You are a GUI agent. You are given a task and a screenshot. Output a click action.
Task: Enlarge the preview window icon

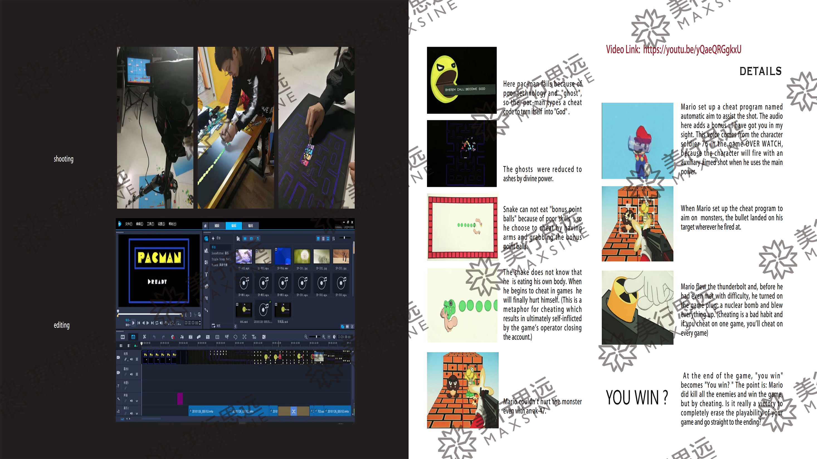(199, 315)
